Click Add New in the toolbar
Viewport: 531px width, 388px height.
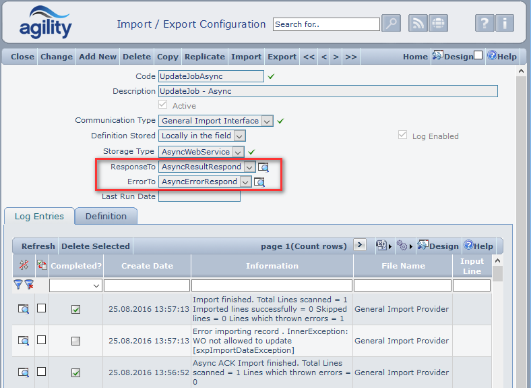pos(98,57)
